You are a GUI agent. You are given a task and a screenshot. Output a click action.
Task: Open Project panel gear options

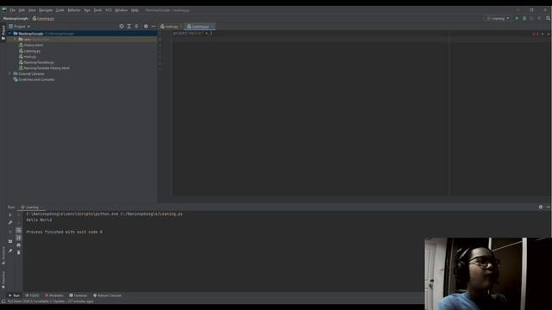point(146,27)
